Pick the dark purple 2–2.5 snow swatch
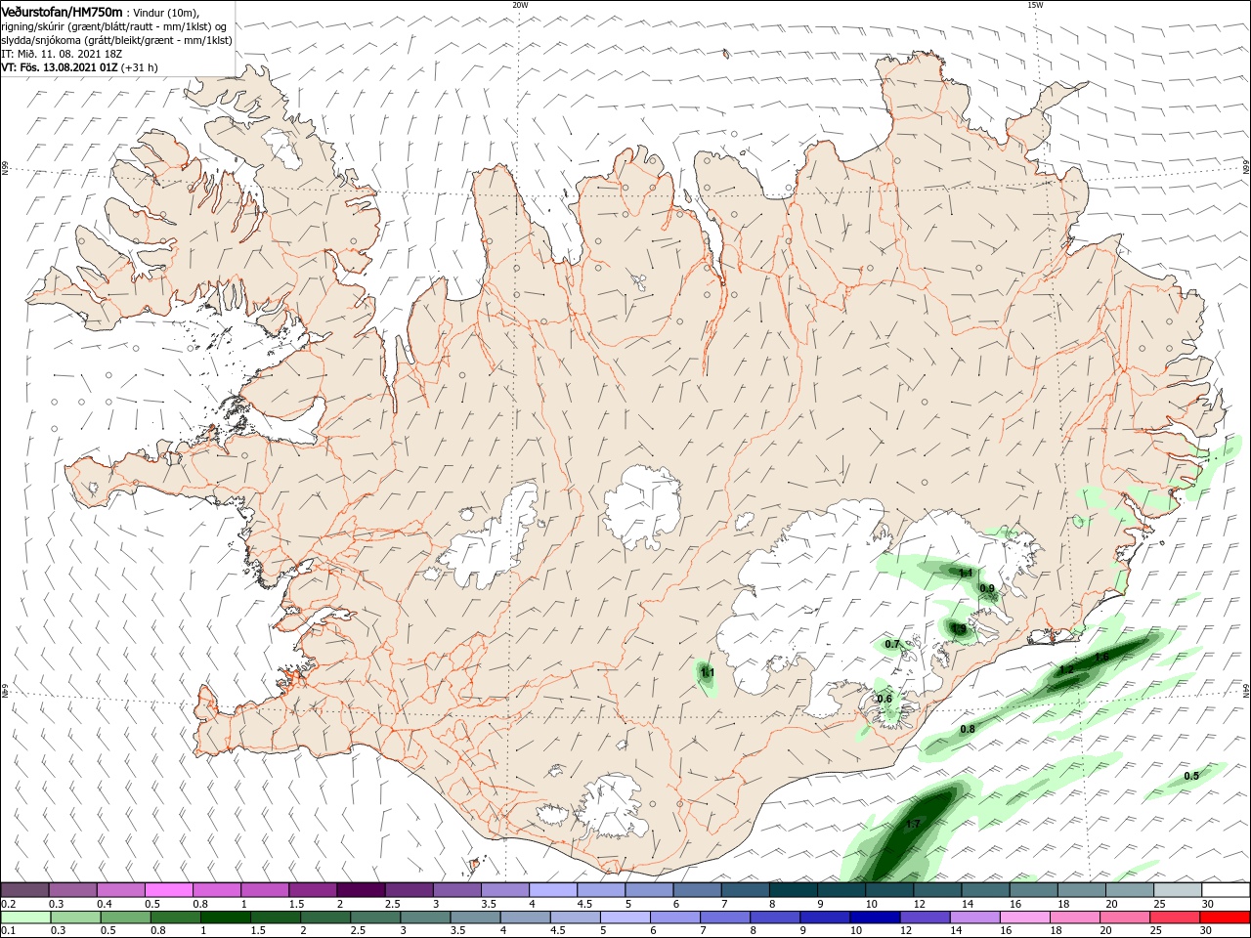 pos(361,889)
